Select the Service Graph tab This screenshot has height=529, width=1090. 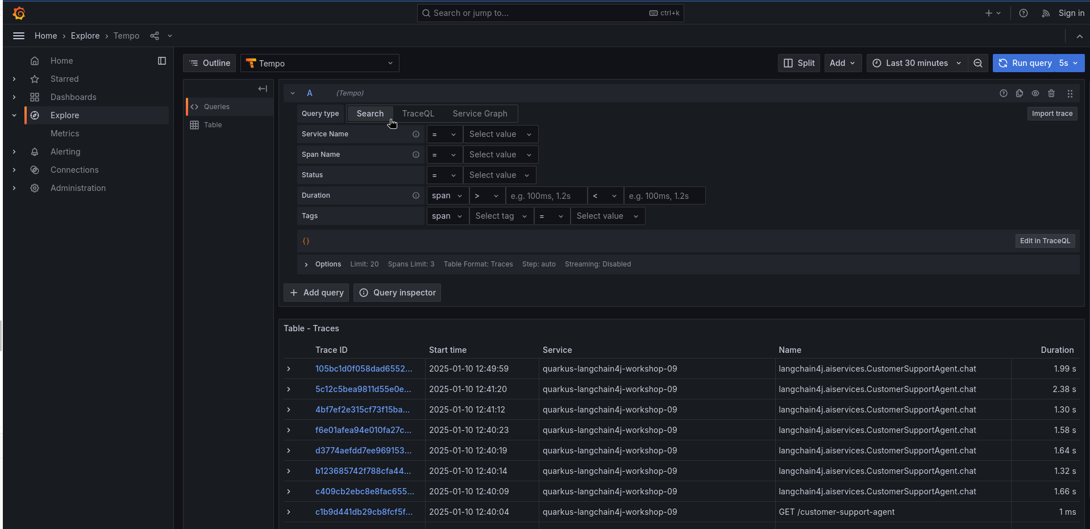480,114
